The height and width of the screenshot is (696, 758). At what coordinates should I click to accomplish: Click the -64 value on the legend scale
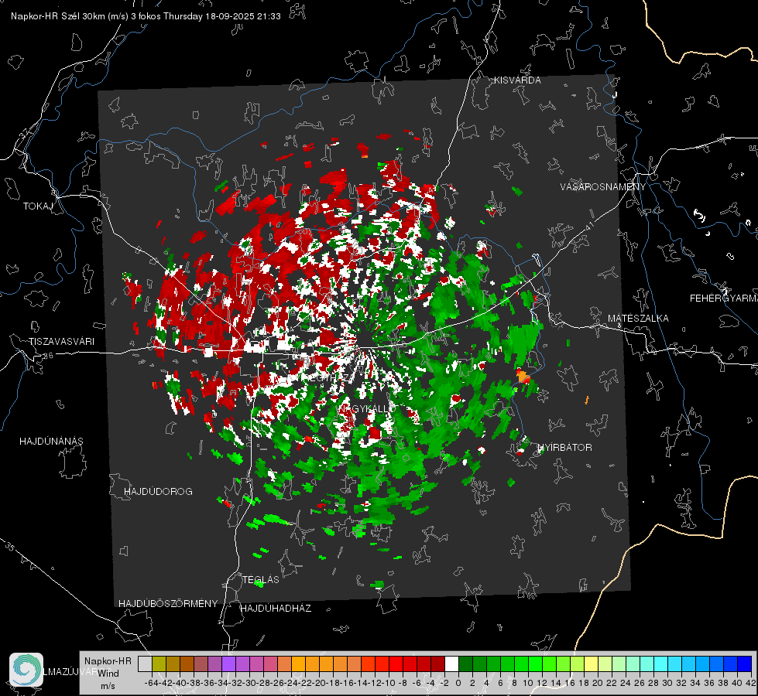point(151,684)
